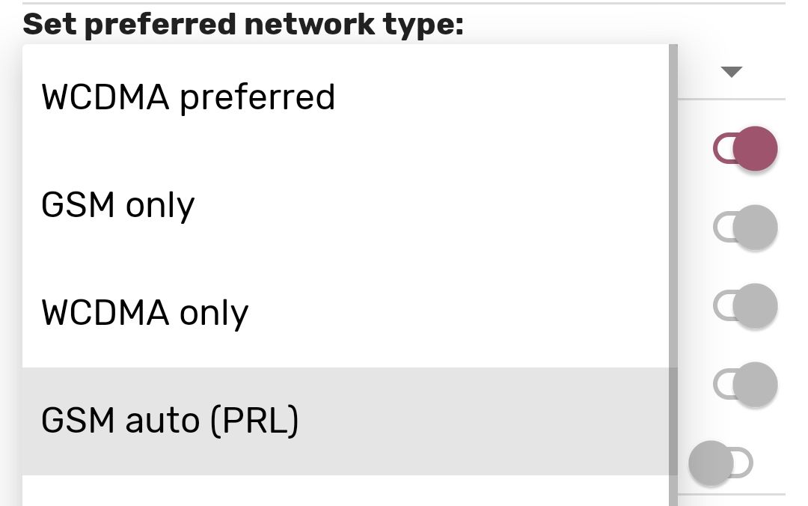This screenshot has width=808, height=506.
Task: Tap the "GSM only" text label
Action: point(118,206)
